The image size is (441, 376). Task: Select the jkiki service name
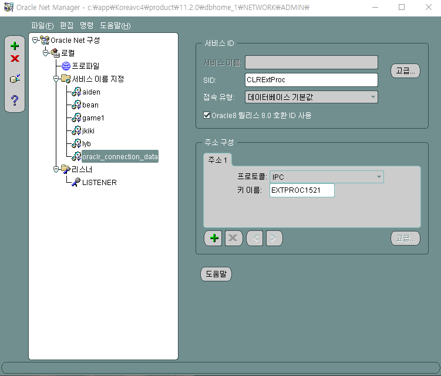coord(88,131)
